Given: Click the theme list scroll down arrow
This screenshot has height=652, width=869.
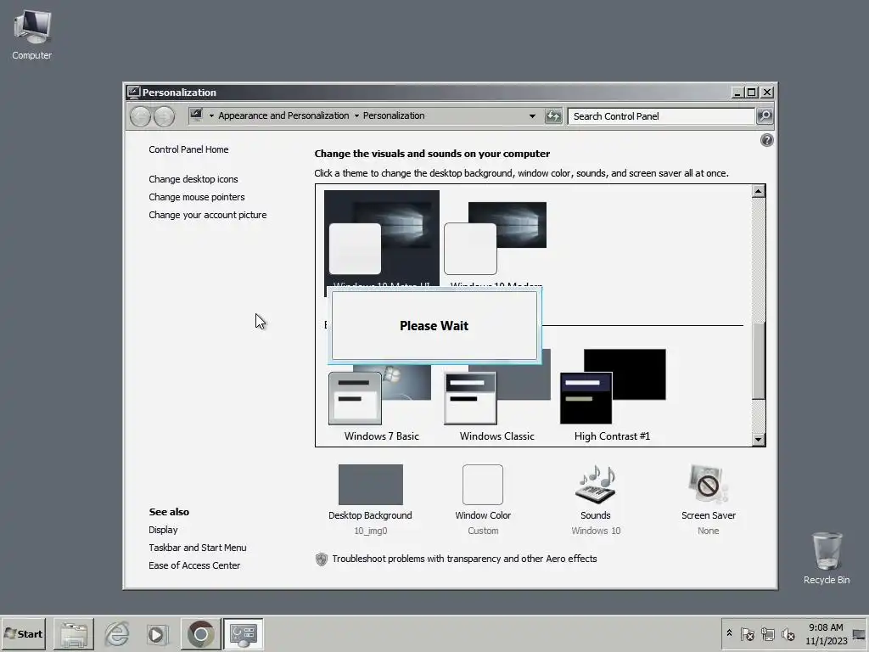Looking at the screenshot, I should point(758,440).
